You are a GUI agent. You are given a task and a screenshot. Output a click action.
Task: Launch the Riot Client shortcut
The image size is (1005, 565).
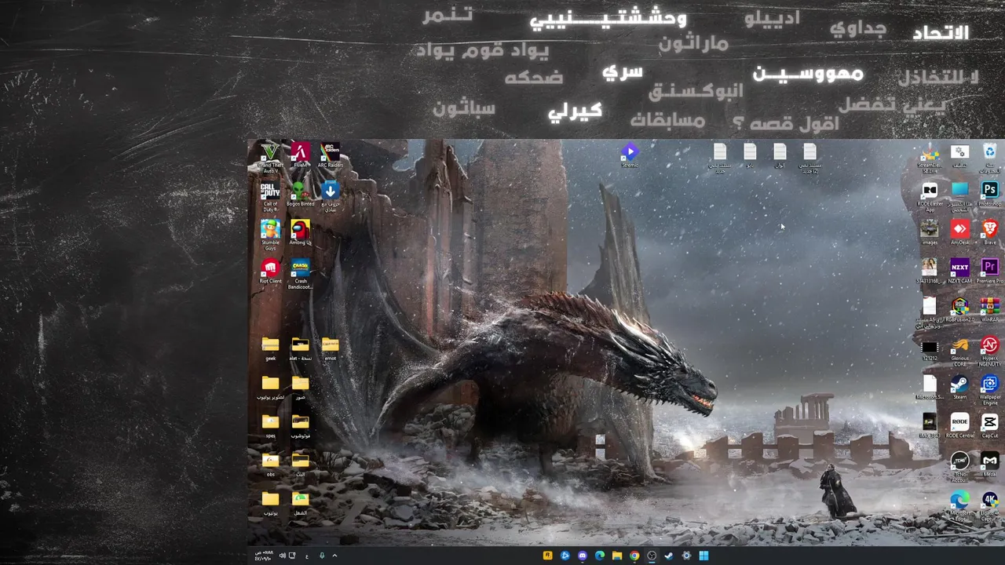[x=270, y=271]
